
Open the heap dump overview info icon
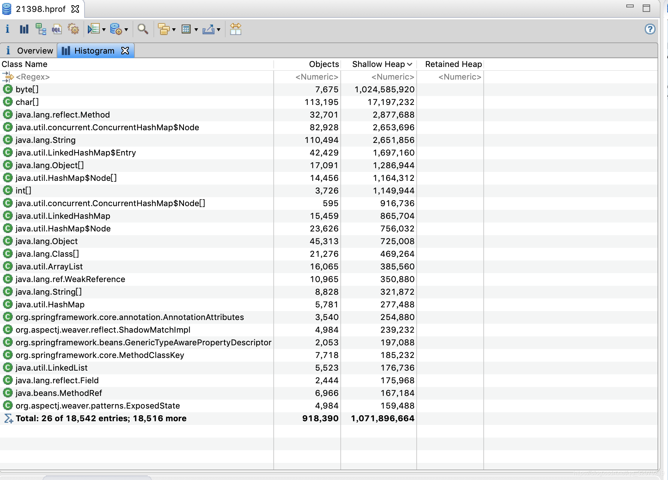coord(7,29)
